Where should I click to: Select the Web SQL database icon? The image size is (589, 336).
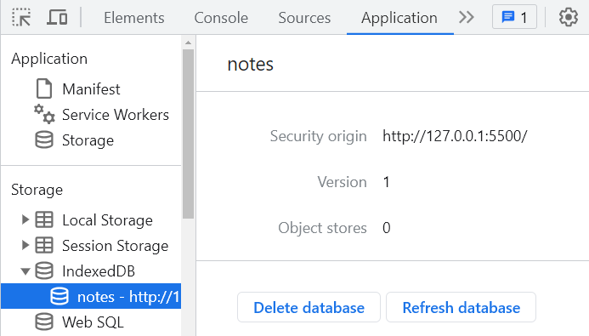[44, 322]
